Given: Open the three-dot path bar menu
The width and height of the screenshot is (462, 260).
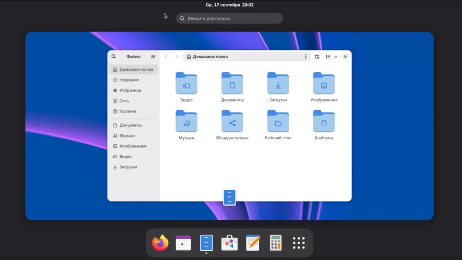Looking at the screenshot, I should pos(306,57).
